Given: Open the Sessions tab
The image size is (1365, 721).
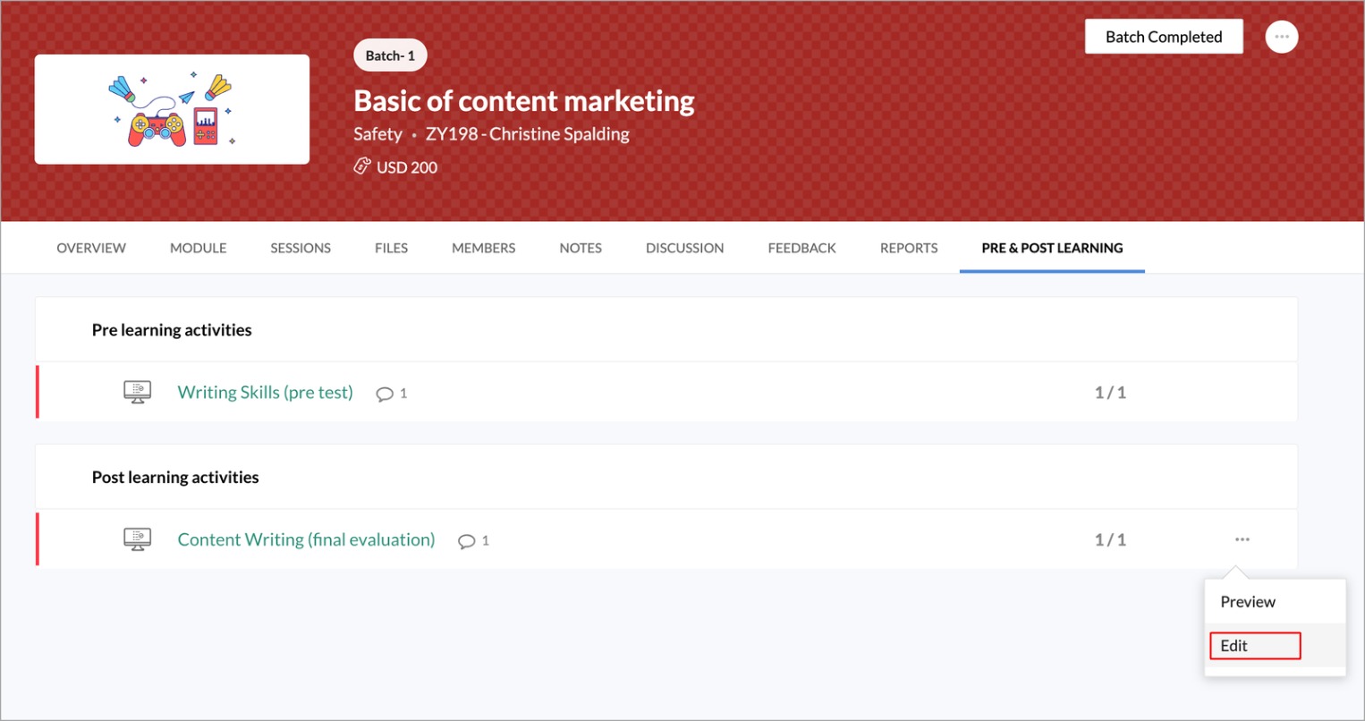Looking at the screenshot, I should (x=301, y=248).
